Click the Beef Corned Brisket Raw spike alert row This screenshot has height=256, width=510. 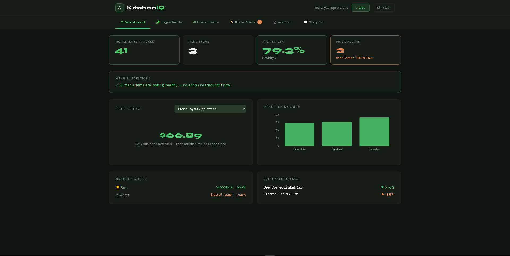[x=329, y=187]
